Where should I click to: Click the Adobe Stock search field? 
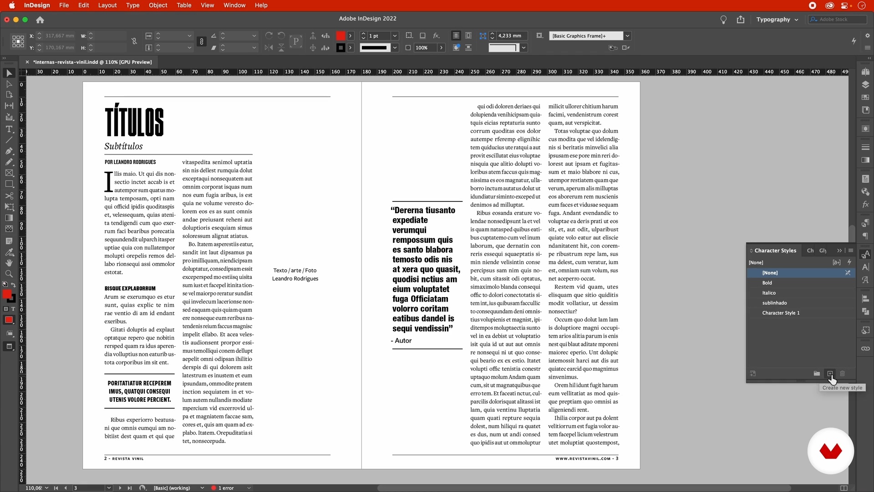tap(838, 19)
